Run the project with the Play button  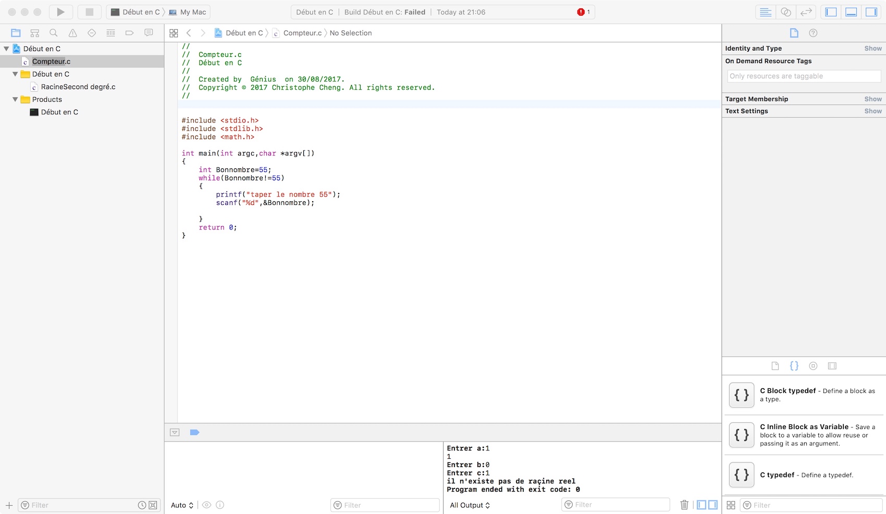click(x=61, y=12)
